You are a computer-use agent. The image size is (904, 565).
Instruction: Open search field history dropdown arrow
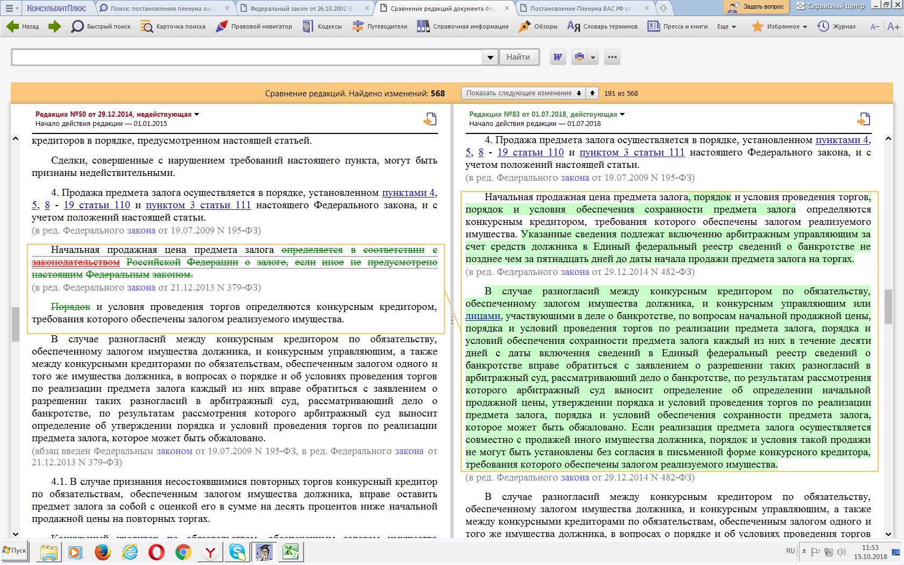(490, 58)
